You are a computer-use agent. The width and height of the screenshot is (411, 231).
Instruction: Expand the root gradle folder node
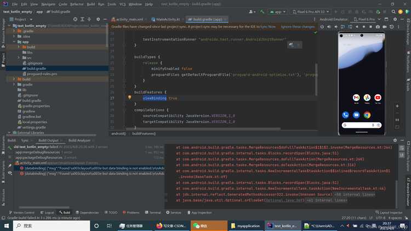click(x=14, y=84)
